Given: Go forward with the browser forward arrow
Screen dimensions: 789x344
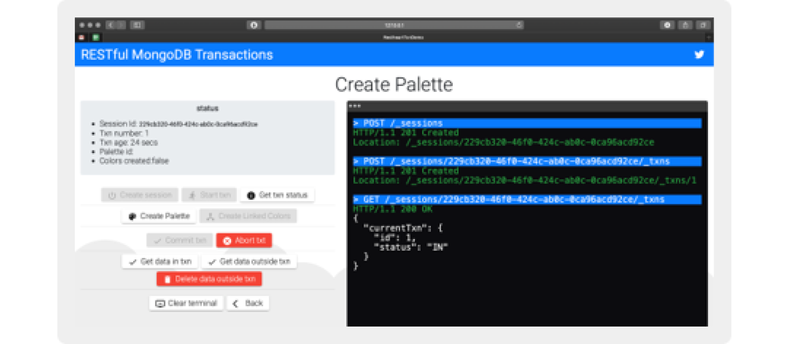Looking at the screenshot, I should tap(121, 25).
